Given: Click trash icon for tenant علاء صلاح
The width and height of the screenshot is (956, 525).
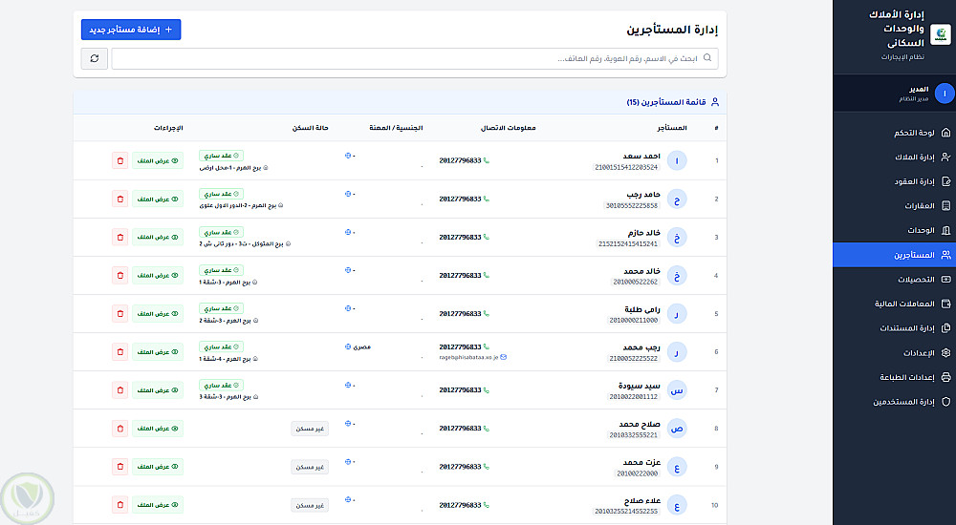Looking at the screenshot, I should [119, 504].
